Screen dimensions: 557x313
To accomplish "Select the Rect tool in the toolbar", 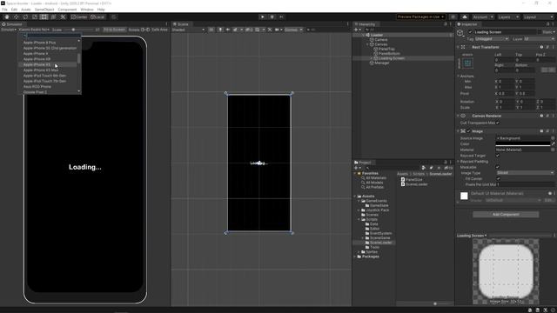I will tap(44, 17).
